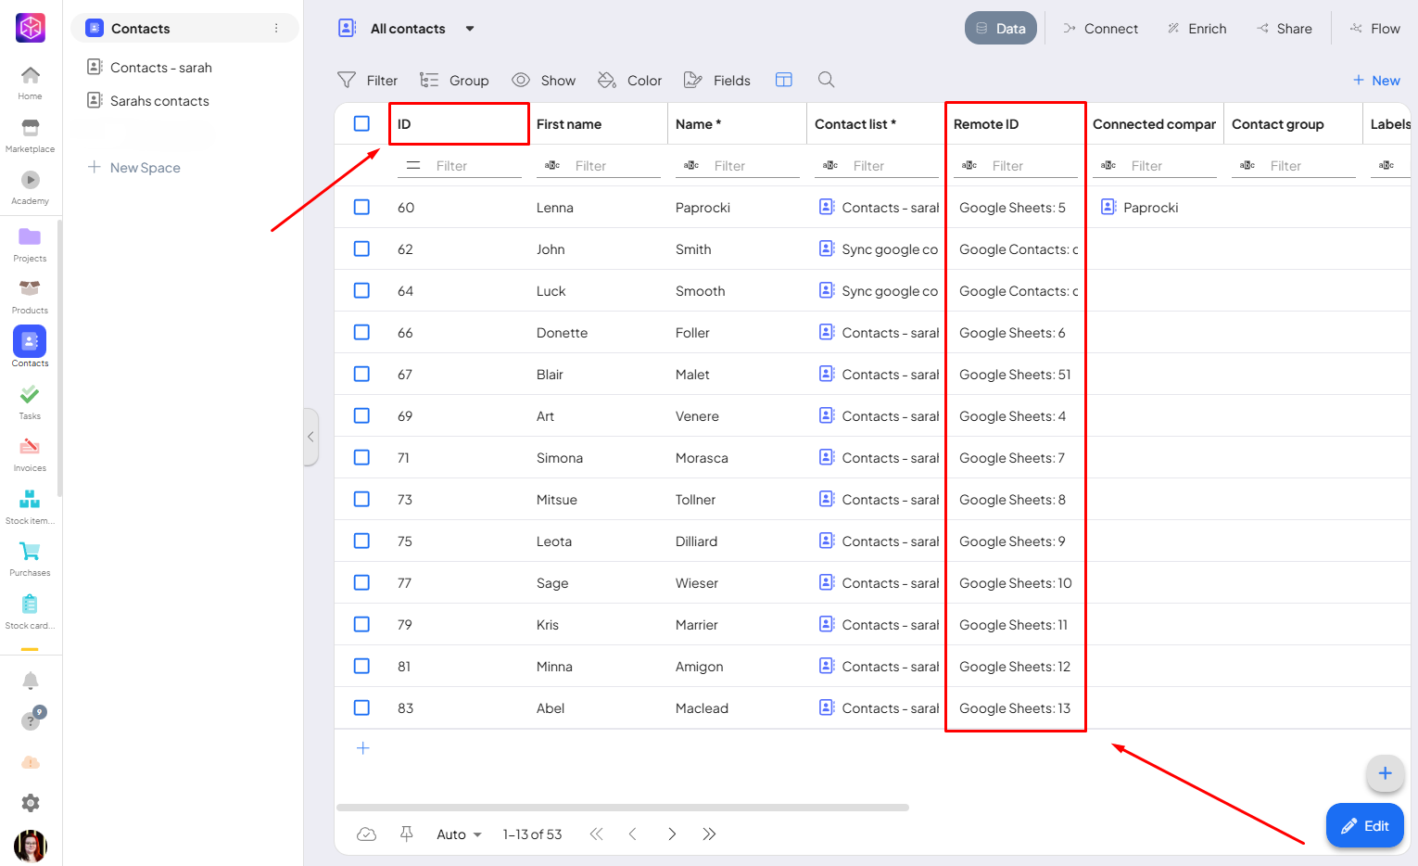1418x866 pixels.
Task: Click the table layout icon in toolbar
Action: pos(783,80)
